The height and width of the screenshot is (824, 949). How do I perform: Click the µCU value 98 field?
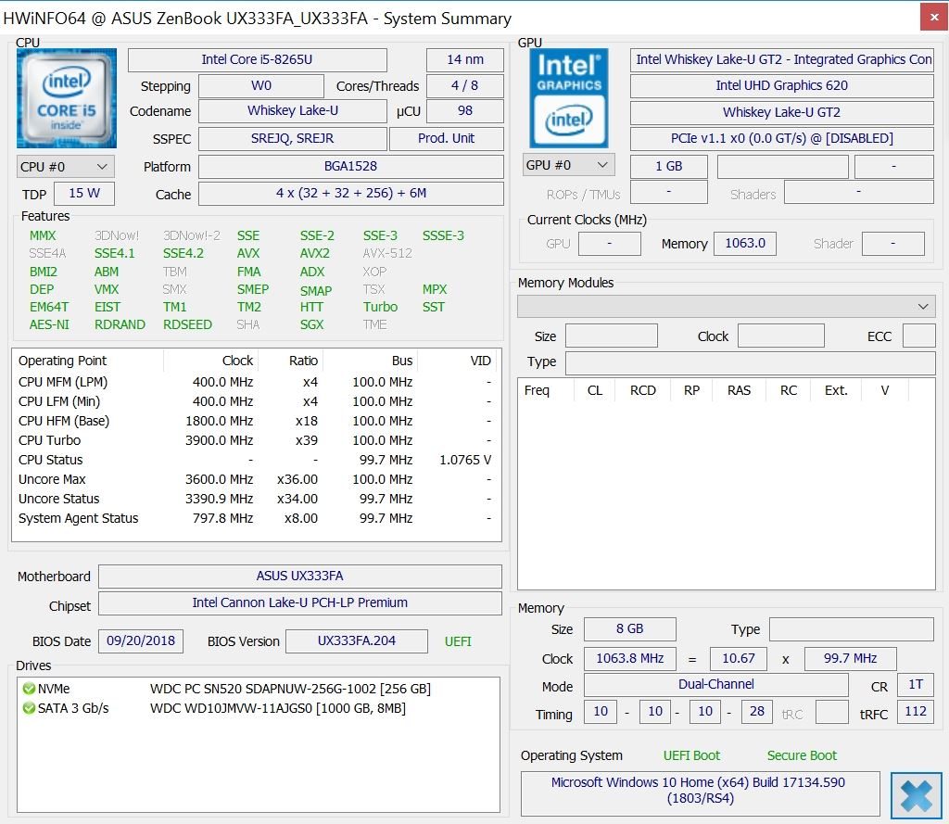(x=465, y=111)
